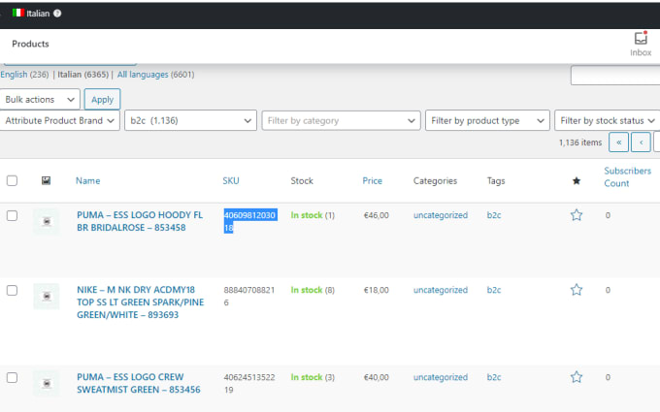660x412 pixels.
Task: Click the Tags column header
Action: (x=496, y=180)
